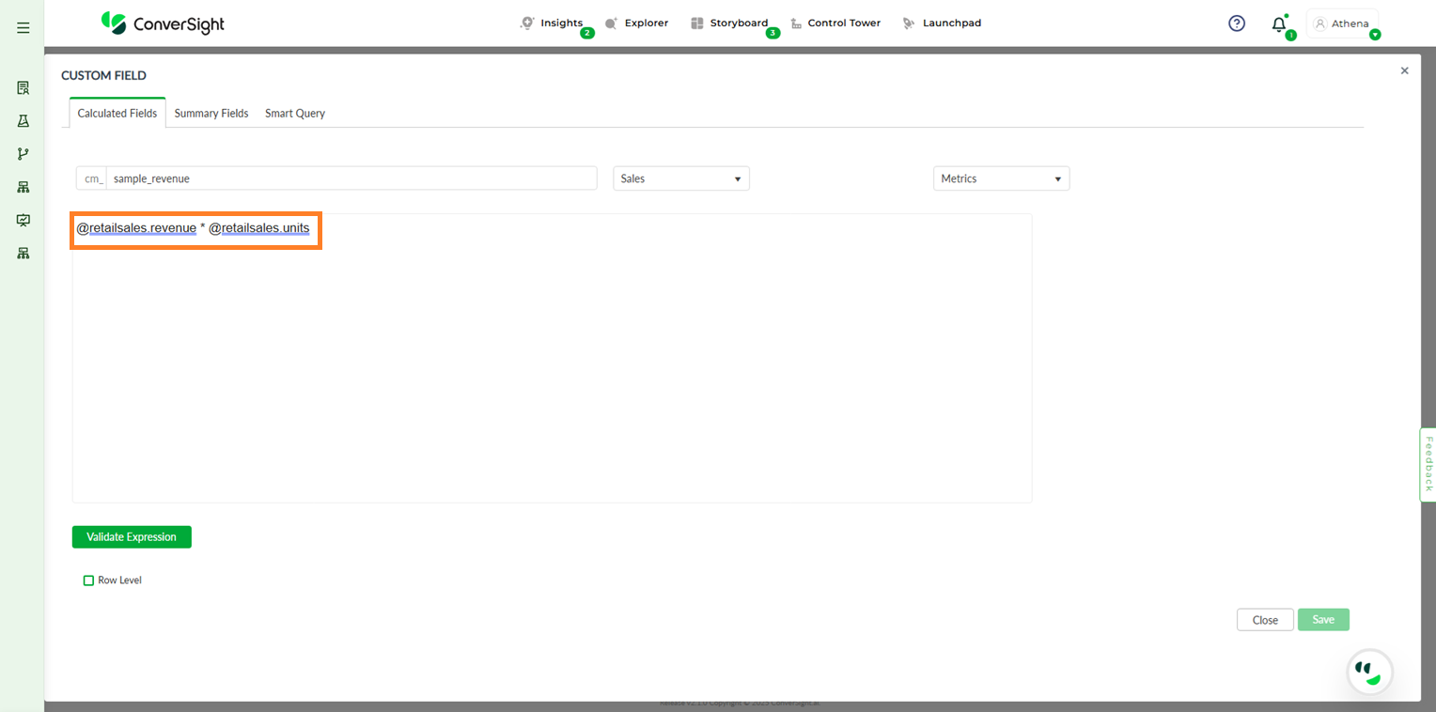Click the flask icon in sidebar
1436x712 pixels.
point(23,121)
